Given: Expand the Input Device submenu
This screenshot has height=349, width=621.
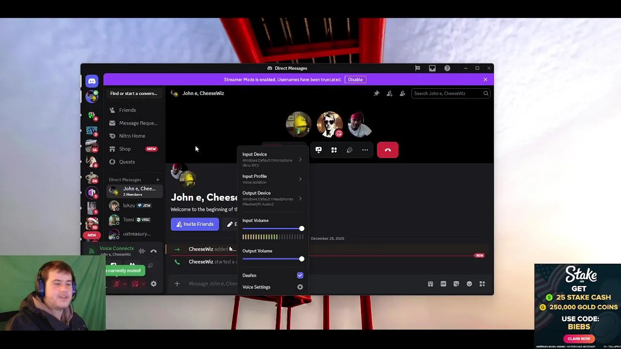Looking at the screenshot, I should tap(272, 159).
